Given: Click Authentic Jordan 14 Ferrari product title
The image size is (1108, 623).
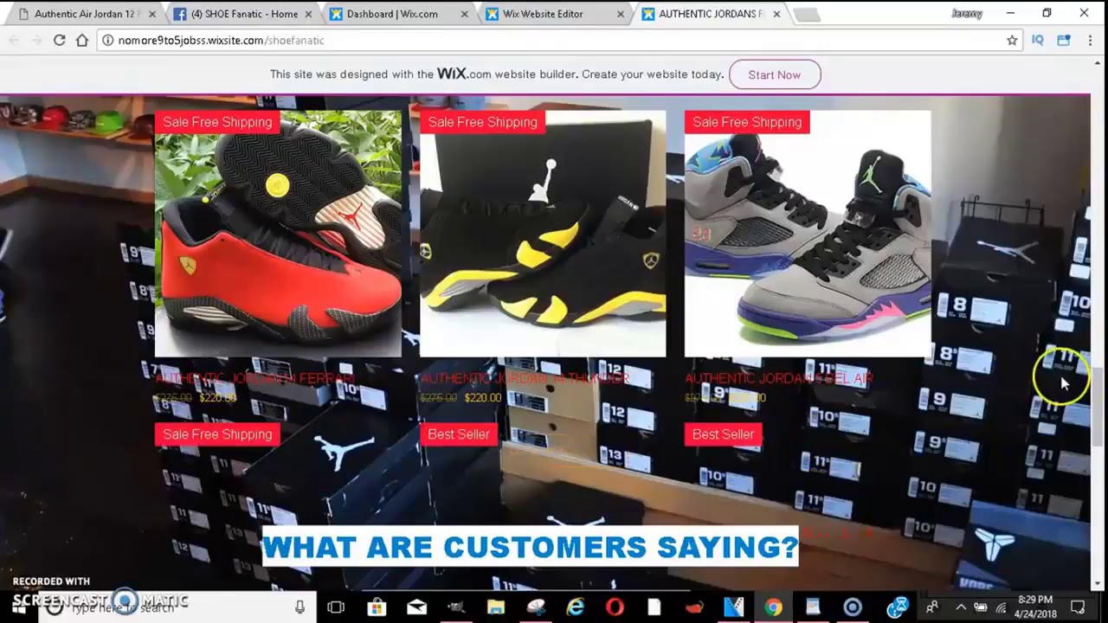Looking at the screenshot, I should (x=254, y=378).
